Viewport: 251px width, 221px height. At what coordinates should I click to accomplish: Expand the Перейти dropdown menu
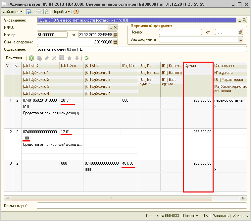pyautogui.click(x=61, y=12)
